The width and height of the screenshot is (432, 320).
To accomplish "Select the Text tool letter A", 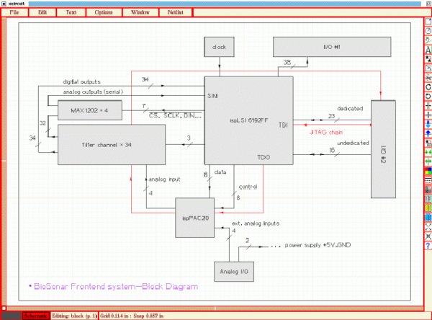I will point(428,50).
